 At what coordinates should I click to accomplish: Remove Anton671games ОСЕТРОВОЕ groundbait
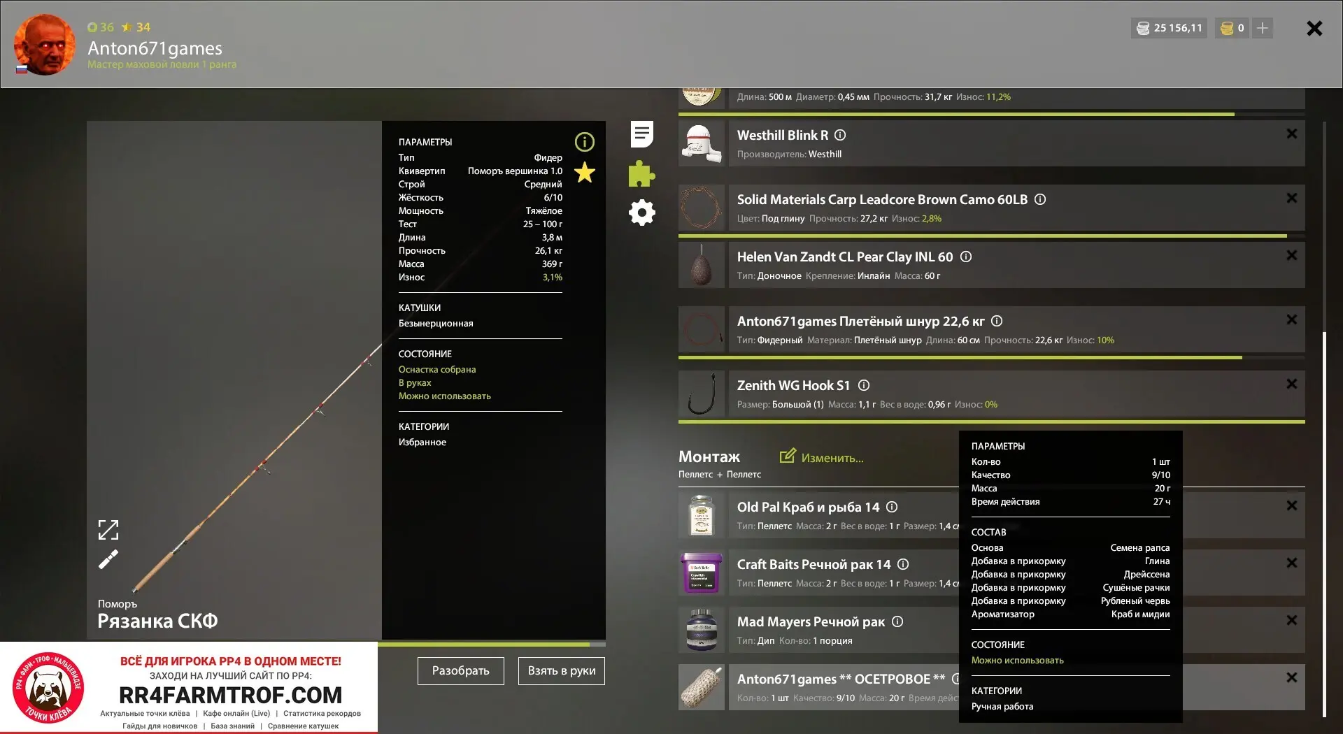click(x=1292, y=677)
